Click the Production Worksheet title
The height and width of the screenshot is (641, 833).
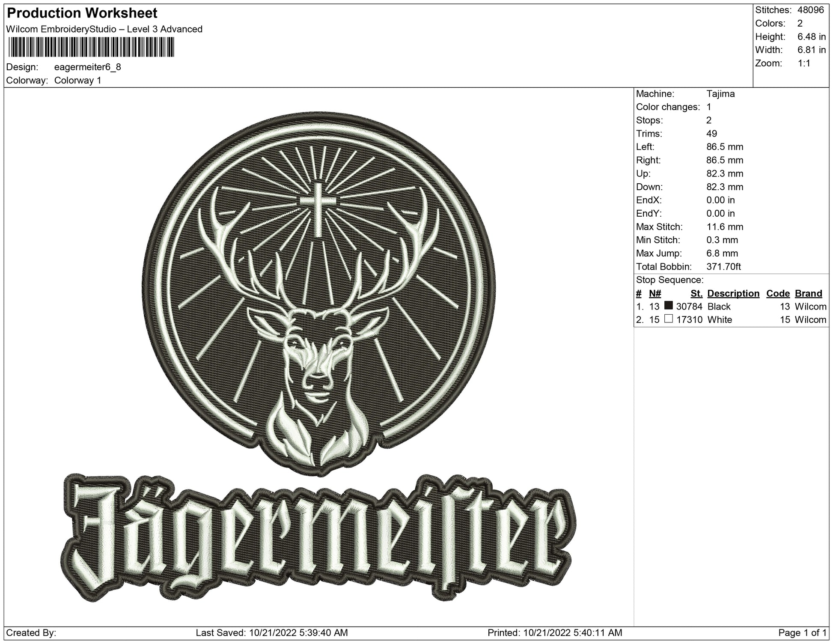pos(82,13)
